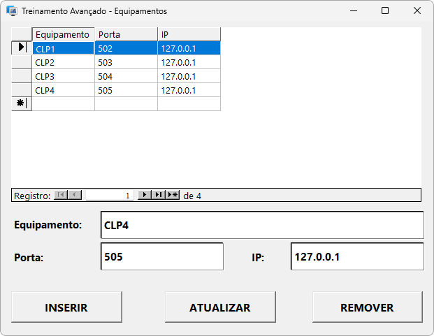Sort by the Porta column header
Screen dimensions: 434x336
pyautogui.click(x=126, y=34)
